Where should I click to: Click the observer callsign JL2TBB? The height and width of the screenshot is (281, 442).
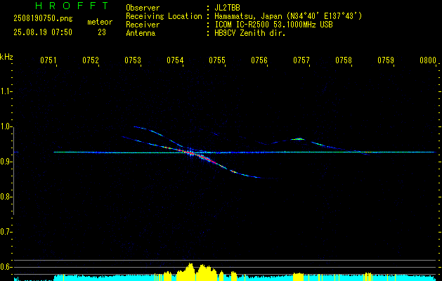click(227, 8)
